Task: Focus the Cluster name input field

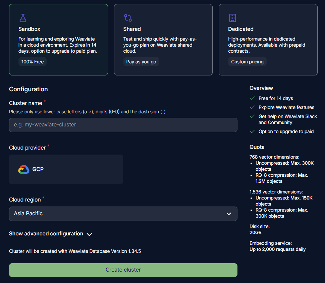Action: [123, 125]
